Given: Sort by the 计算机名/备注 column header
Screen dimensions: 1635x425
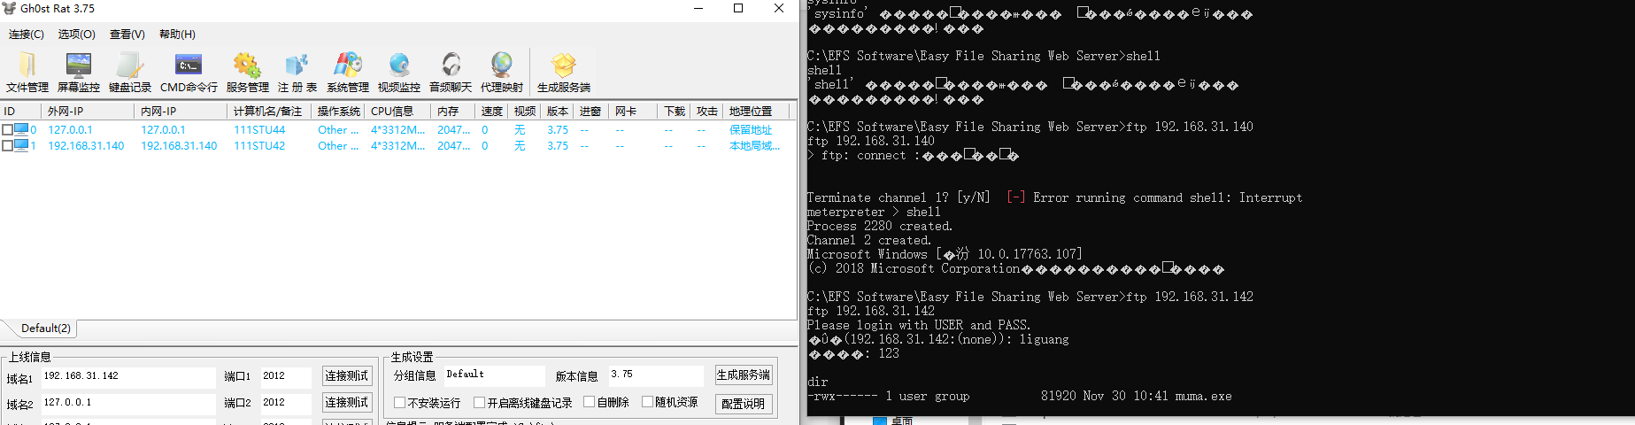Looking at the screenshot, I should (270, 111).
